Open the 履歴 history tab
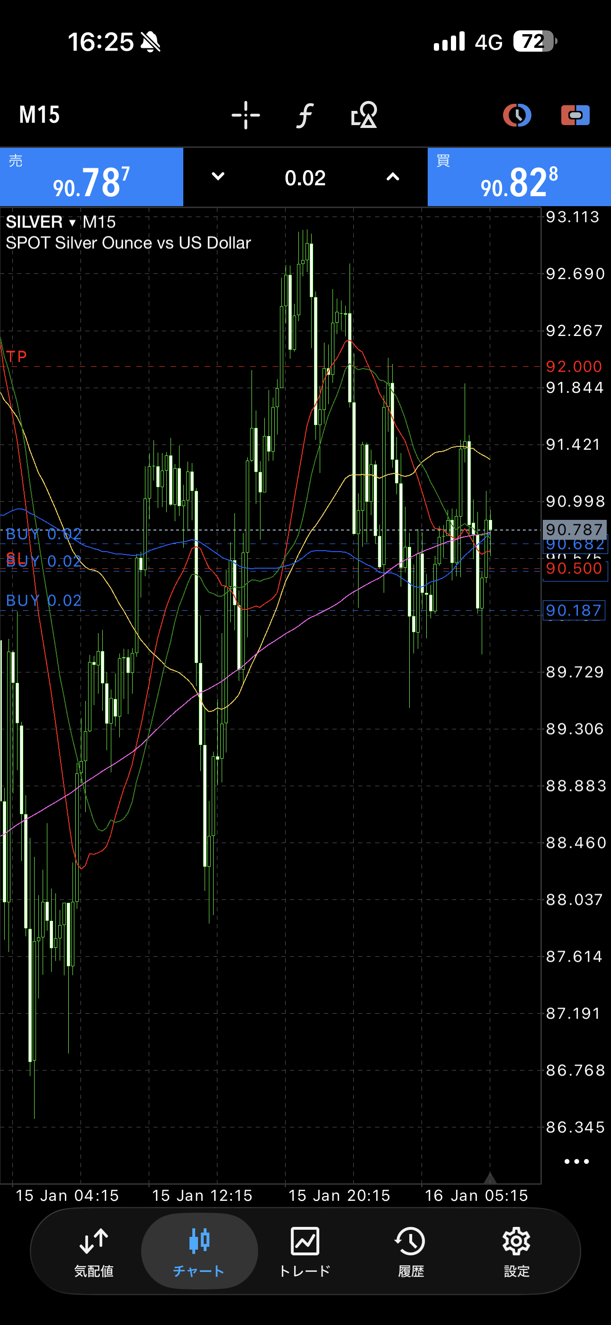Viewport: 611px width, 1325px height. pos(411,1251)
